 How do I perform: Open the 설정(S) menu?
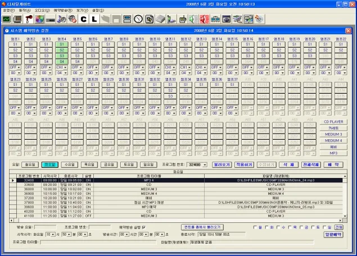click(x=98, y=10)
